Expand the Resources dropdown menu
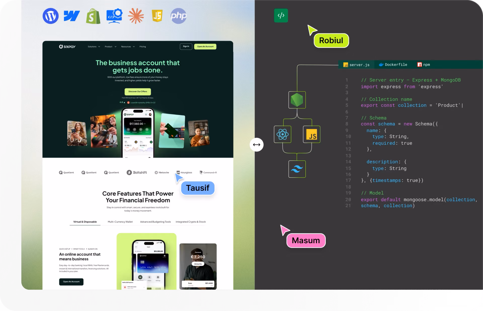483x311 pixels. point(128,46)
